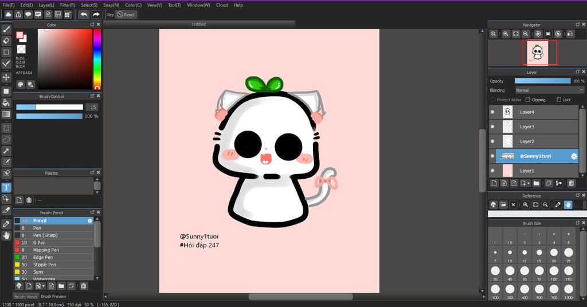Viewport: 587px width, 307px height.
Task: Hide the @Sunny1tuoi layer visibility
Action: tap(492, 156)
